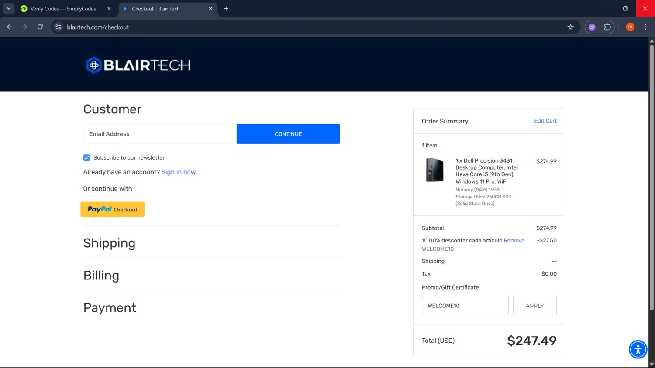
Task: Click the Dell Precision product thumbnail
Action: click(434, 170)
